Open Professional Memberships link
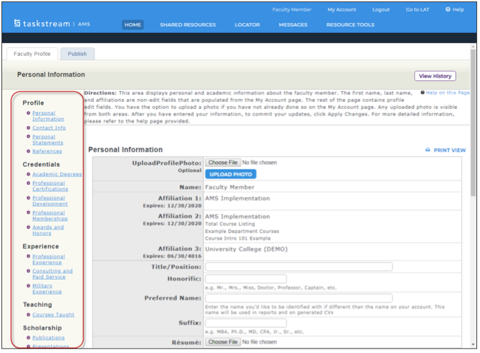480x353 pixels. 50,216
